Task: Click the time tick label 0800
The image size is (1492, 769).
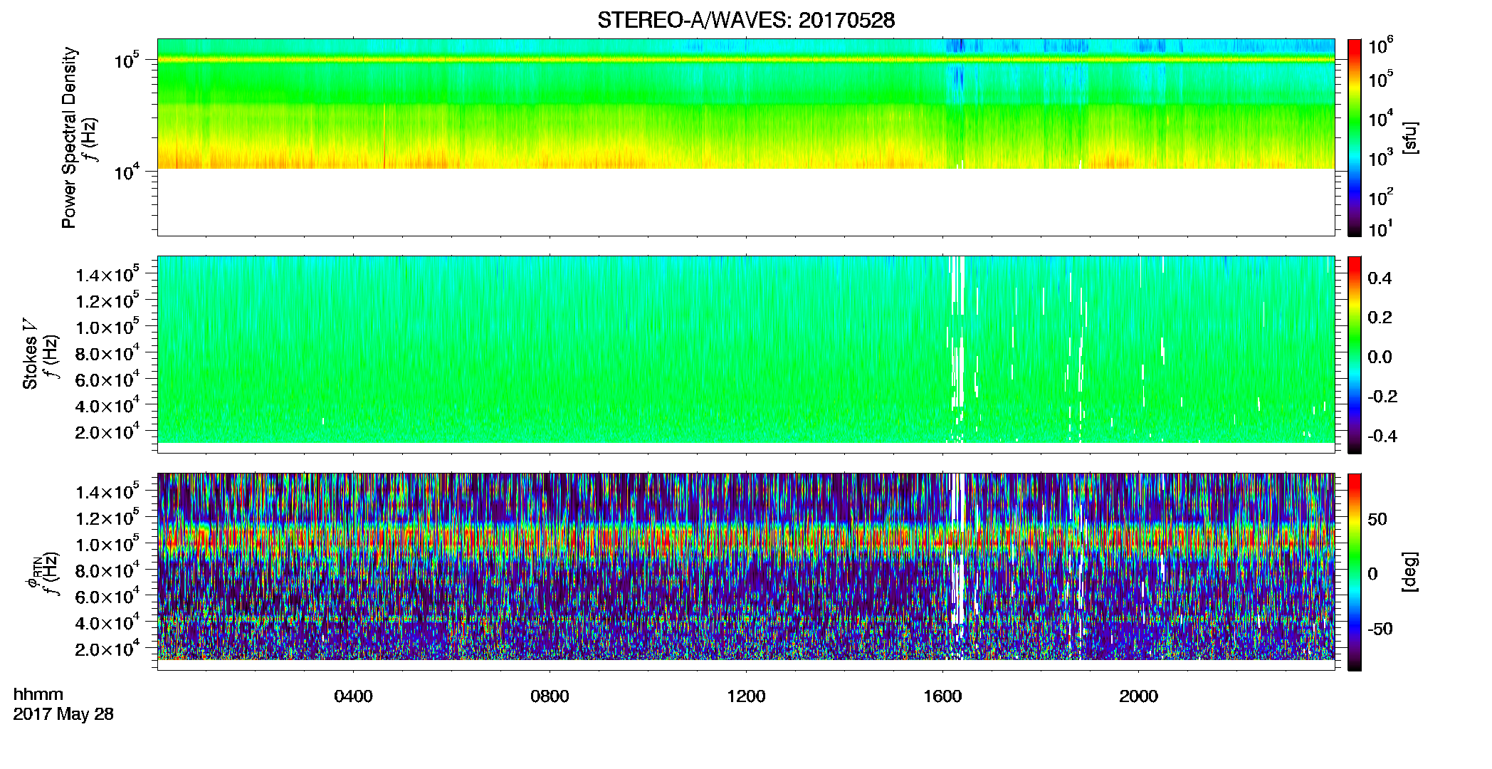Action: click(x=550, y=696)
